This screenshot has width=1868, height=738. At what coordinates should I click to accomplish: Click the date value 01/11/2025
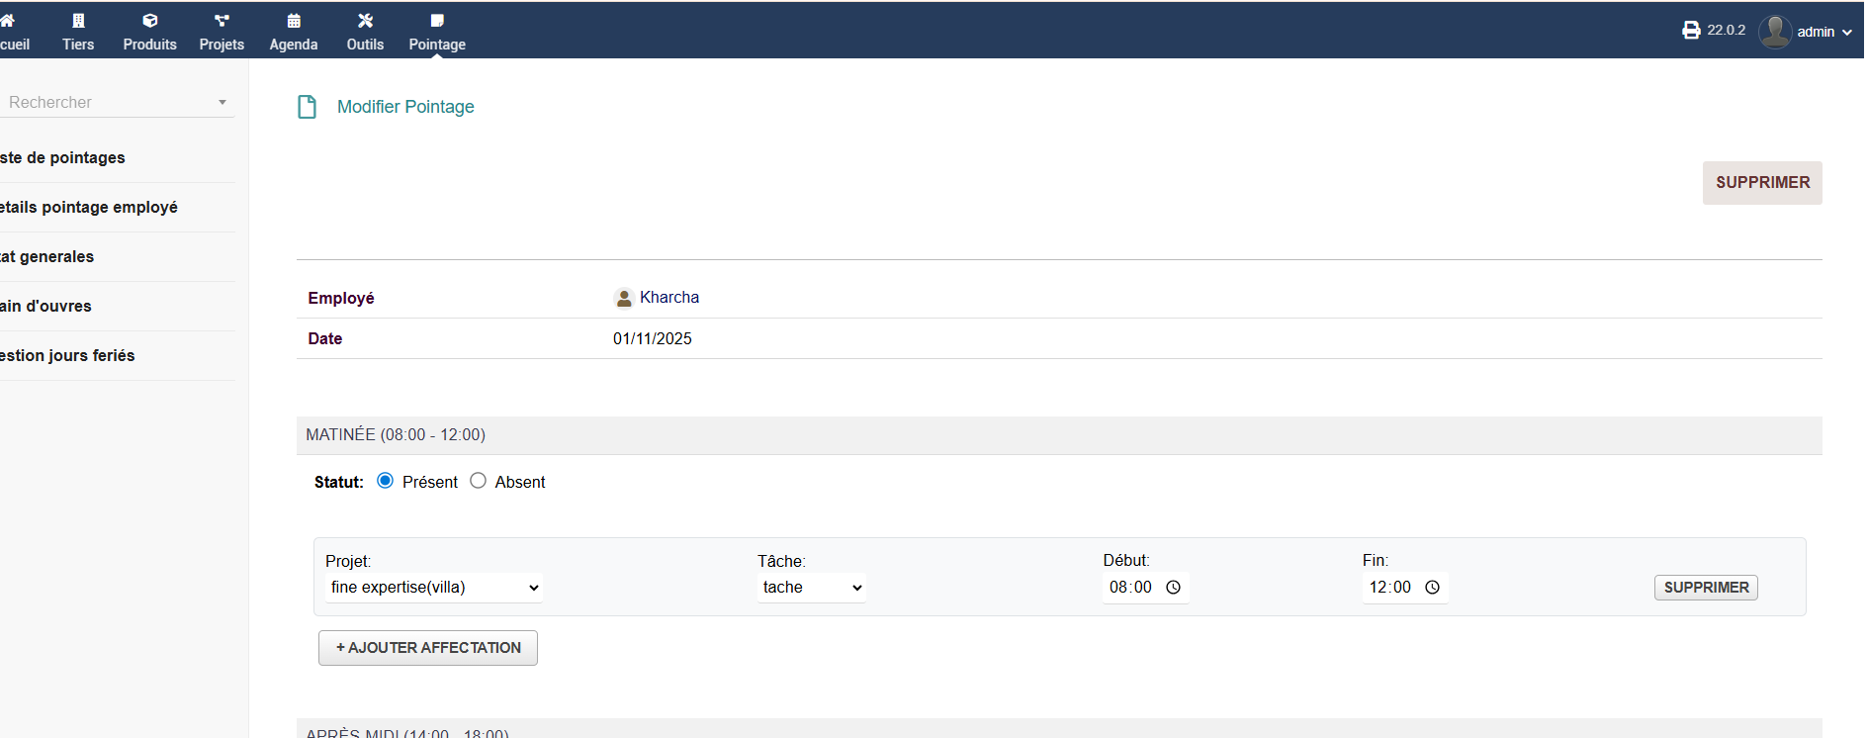653,339
